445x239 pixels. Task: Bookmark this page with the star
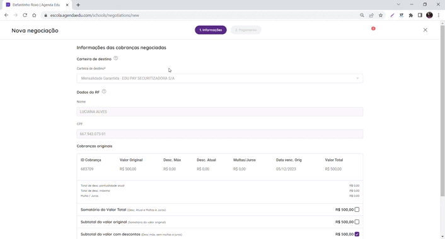click(x=381, y=15)
